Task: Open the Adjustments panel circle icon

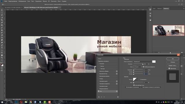Action: point(150,20)
